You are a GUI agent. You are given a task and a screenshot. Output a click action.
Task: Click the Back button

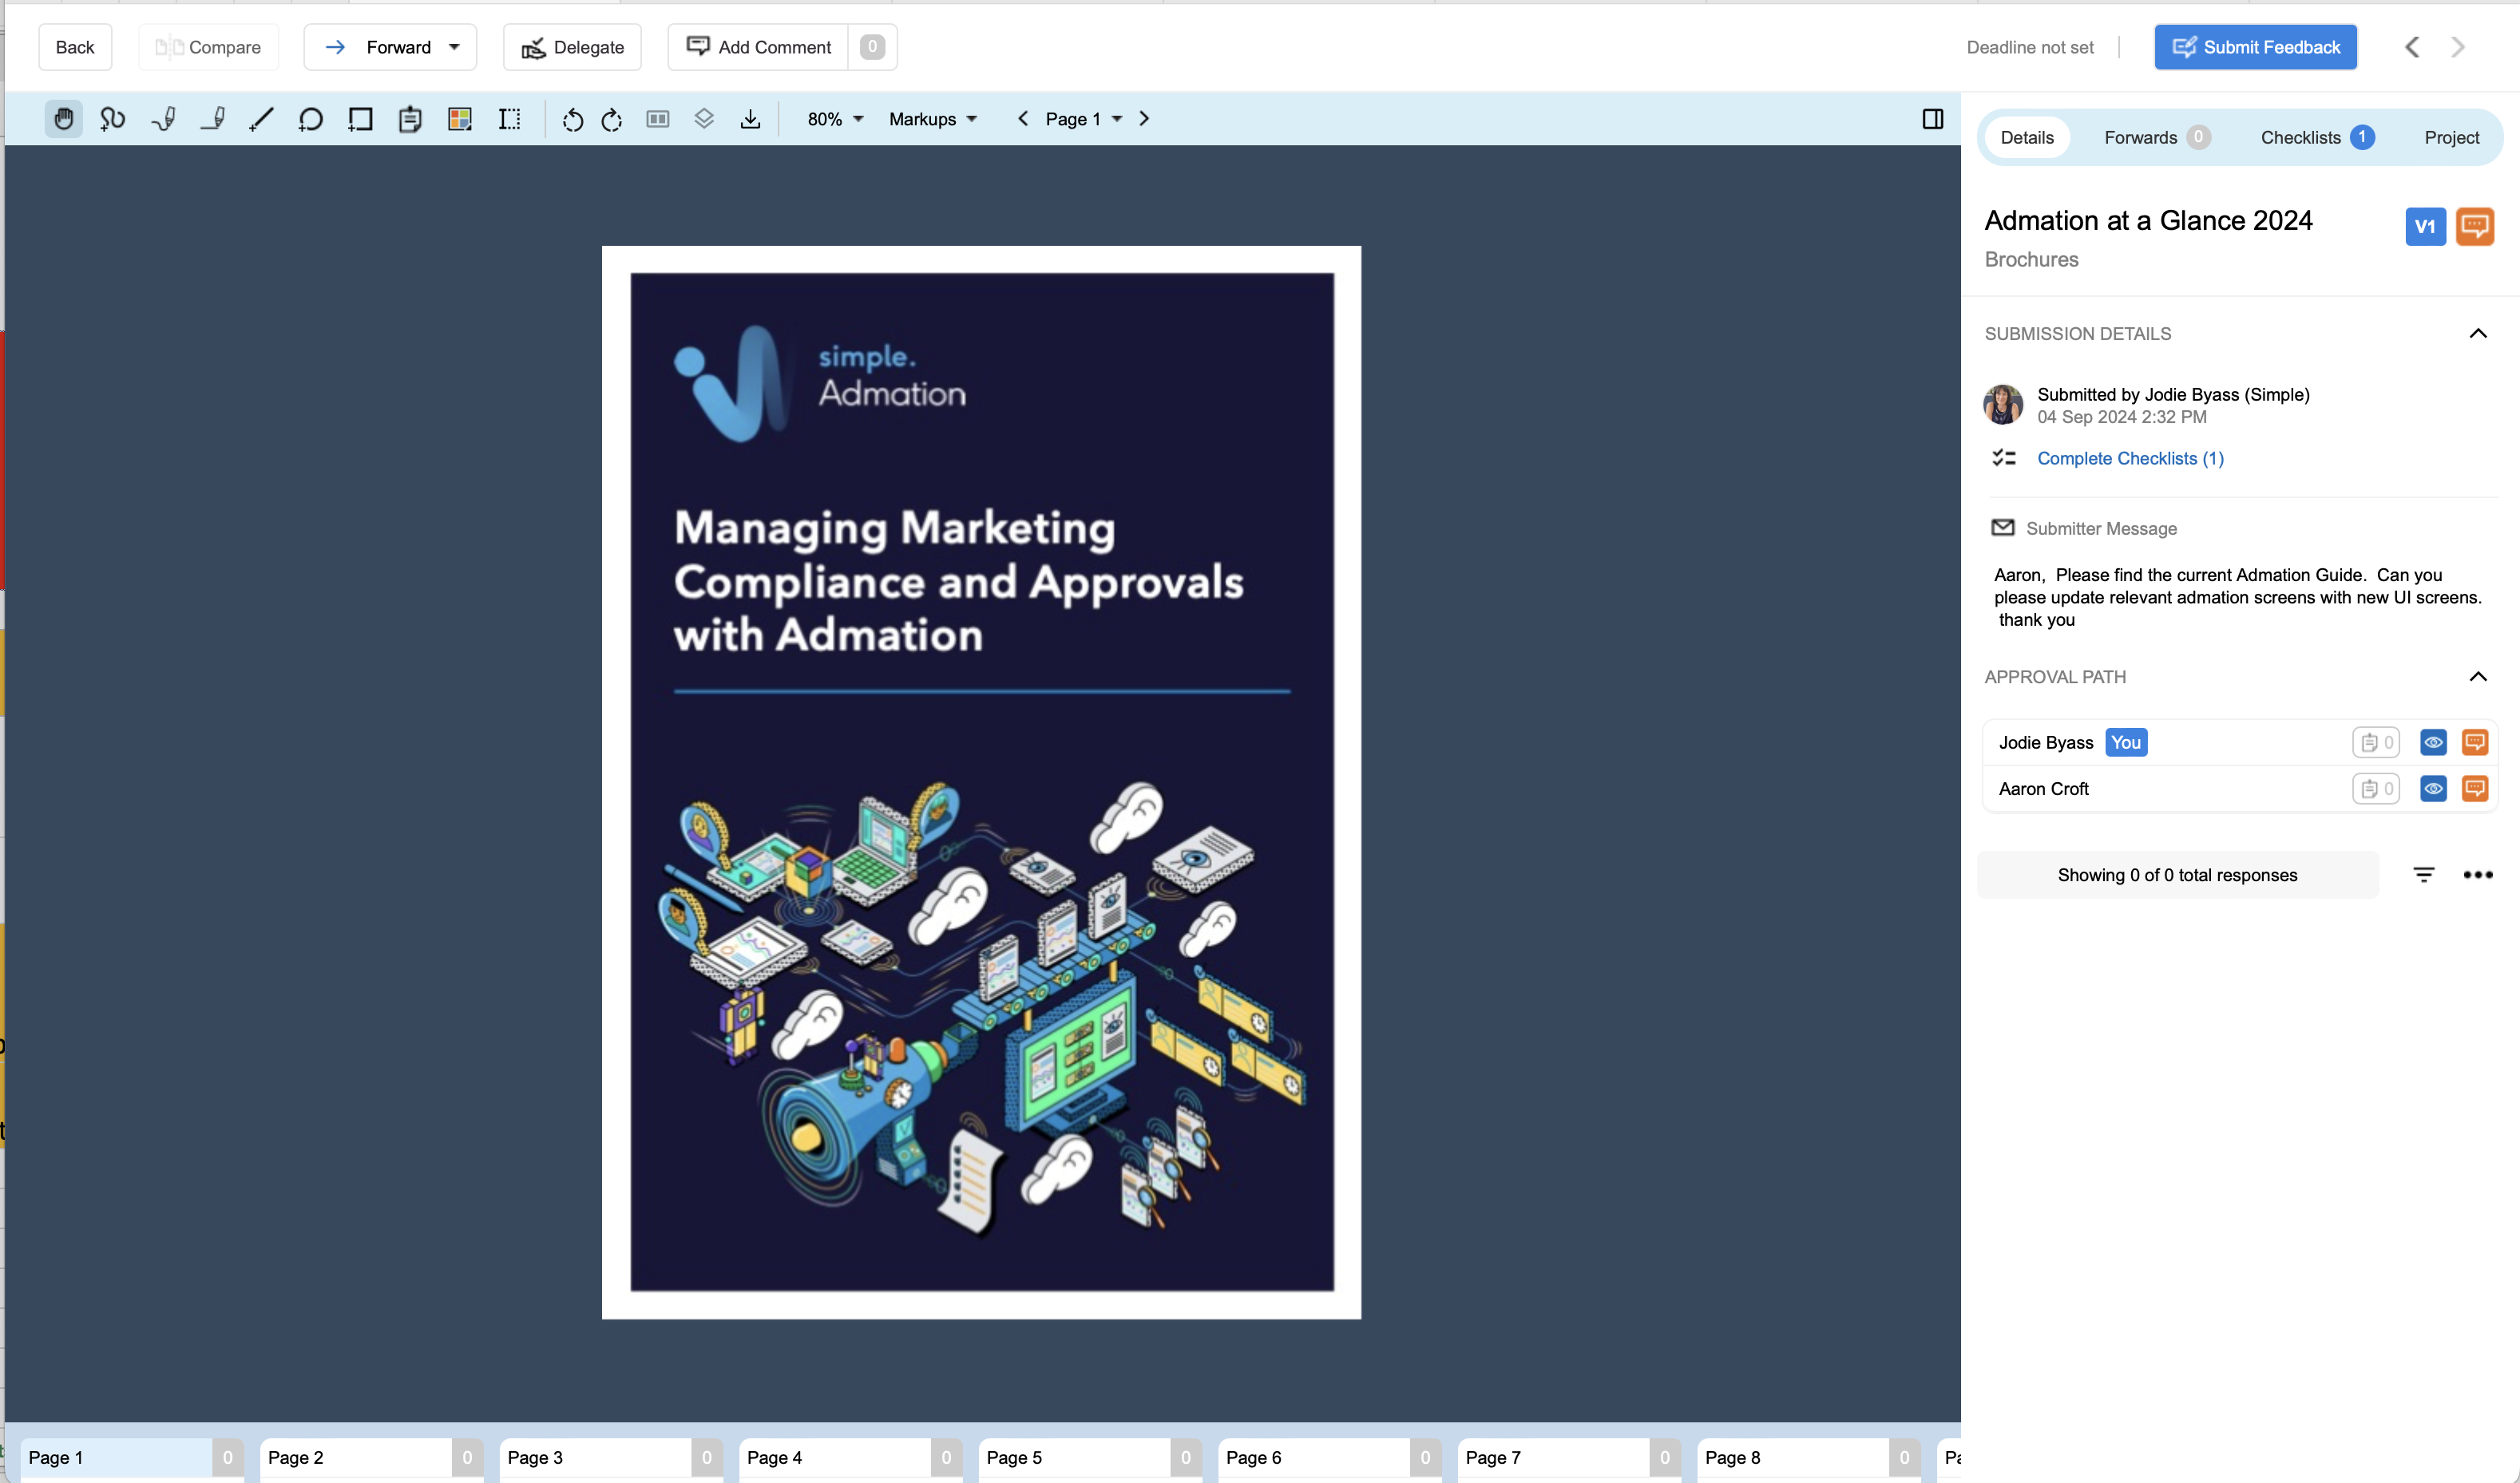click(x=75, y=47)
